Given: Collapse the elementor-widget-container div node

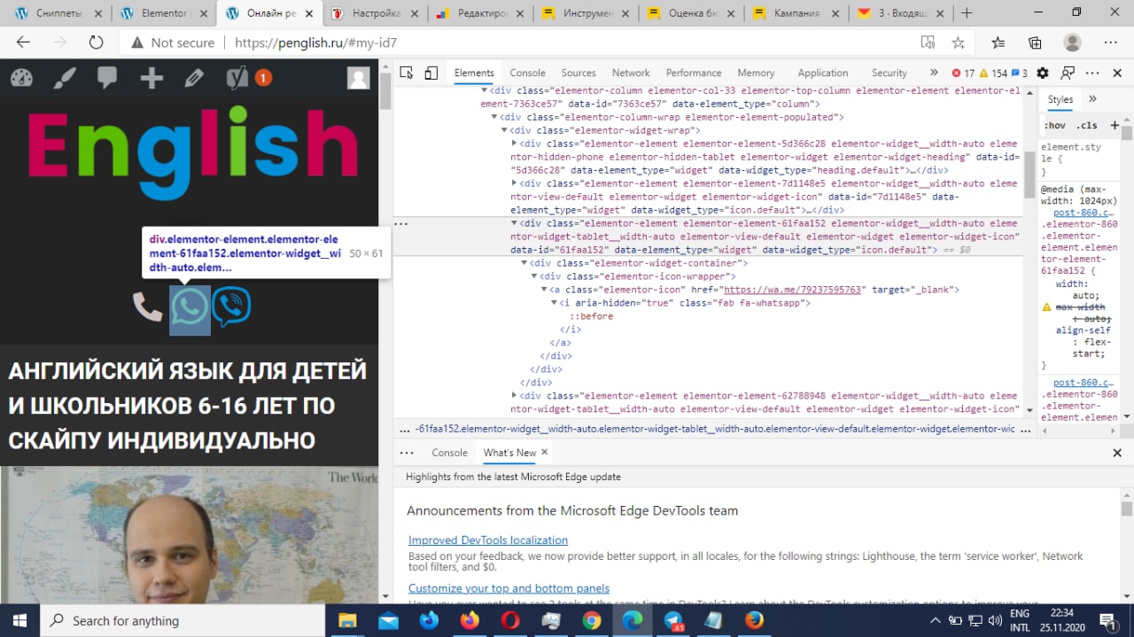Looking at the screenshot, I should [524, 263].
